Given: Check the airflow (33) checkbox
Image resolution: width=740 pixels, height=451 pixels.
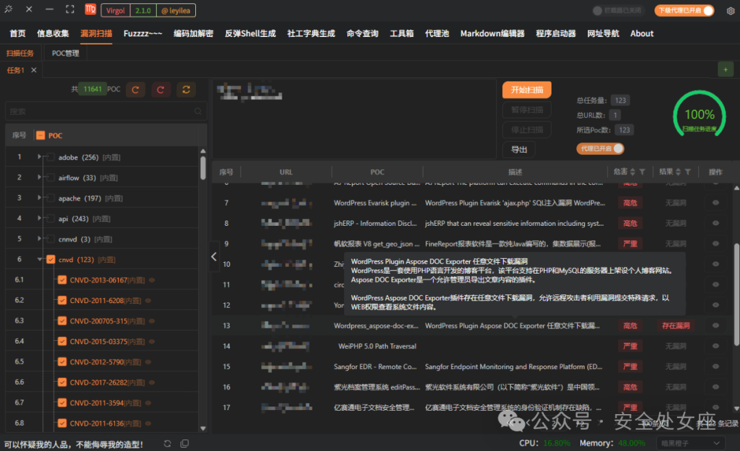Looking at the screenshot, I should [51, 178].
